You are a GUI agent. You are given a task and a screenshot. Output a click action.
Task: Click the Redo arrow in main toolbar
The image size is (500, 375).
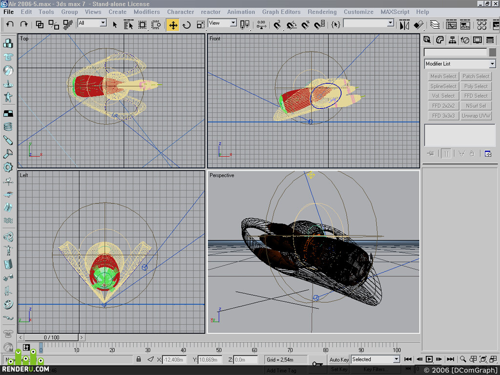(x=24, y=24)
